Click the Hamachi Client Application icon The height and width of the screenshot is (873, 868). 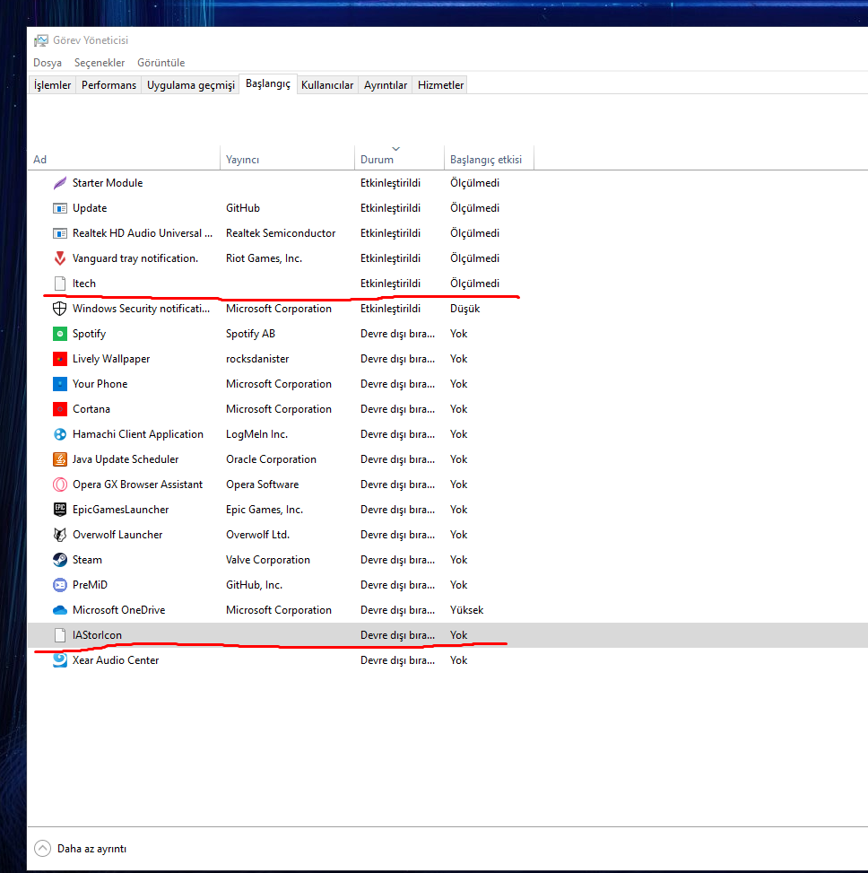click(59, 433)
